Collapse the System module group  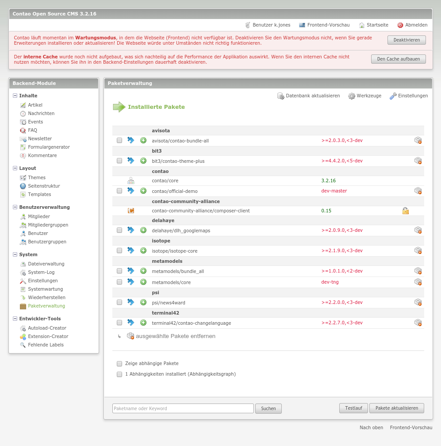point(15,254)
